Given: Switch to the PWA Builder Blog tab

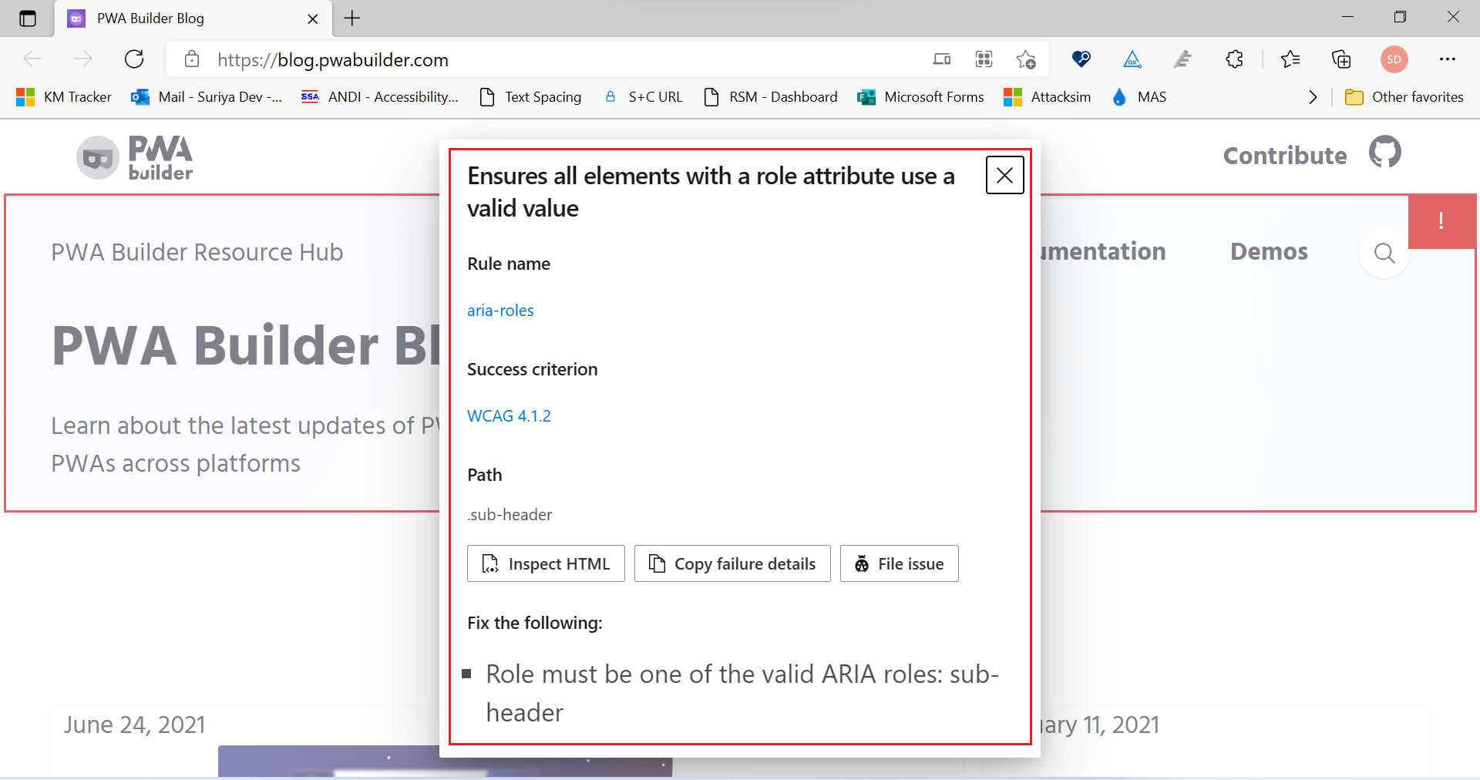Looking at the screenshot, I should [x=154, y=18].
